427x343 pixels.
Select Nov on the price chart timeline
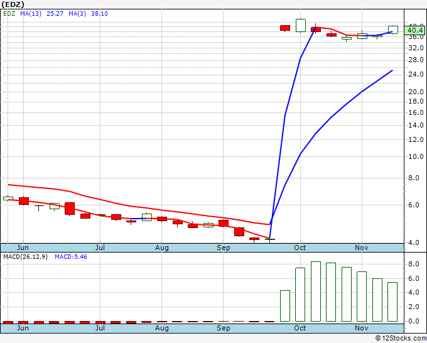361,248
